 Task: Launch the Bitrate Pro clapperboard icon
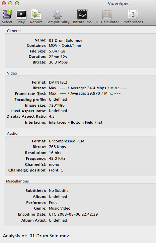tap(82, 14)
